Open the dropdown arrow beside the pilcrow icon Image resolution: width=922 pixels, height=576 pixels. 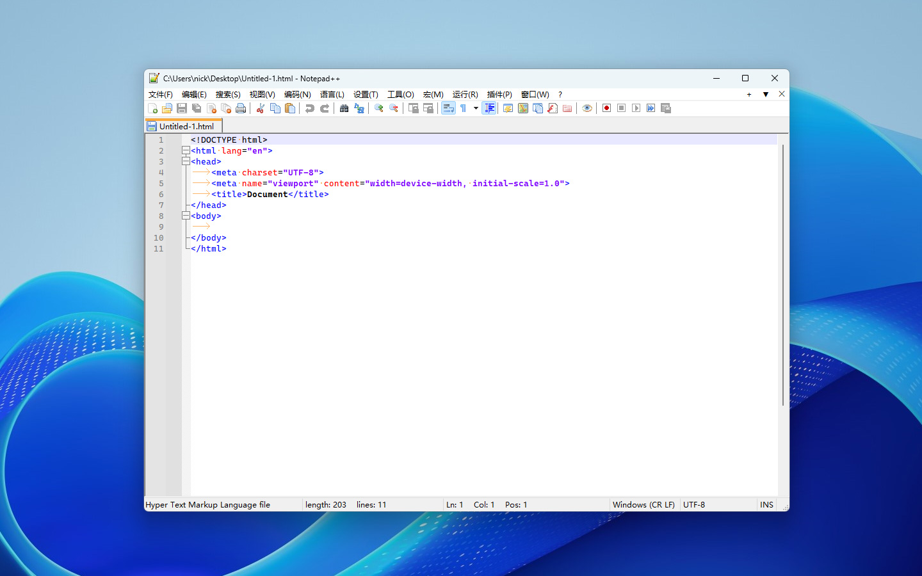tap(476, 108)
